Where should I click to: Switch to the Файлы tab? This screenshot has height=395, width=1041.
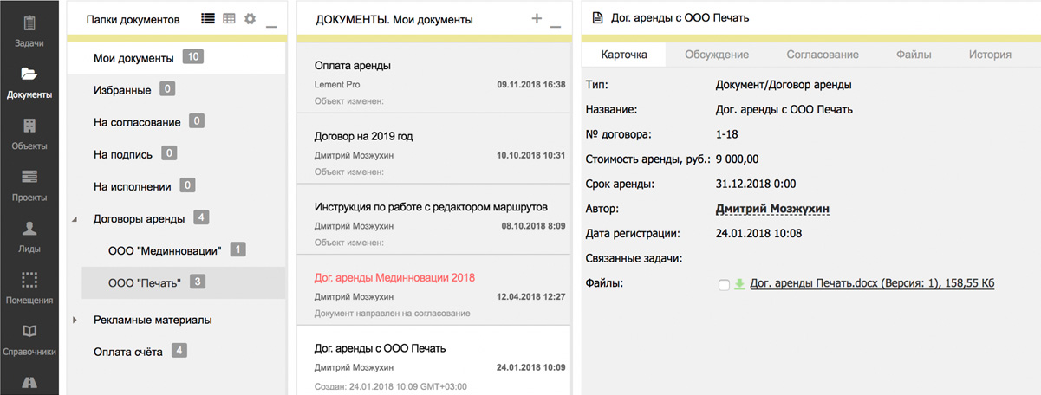point(914,54)
